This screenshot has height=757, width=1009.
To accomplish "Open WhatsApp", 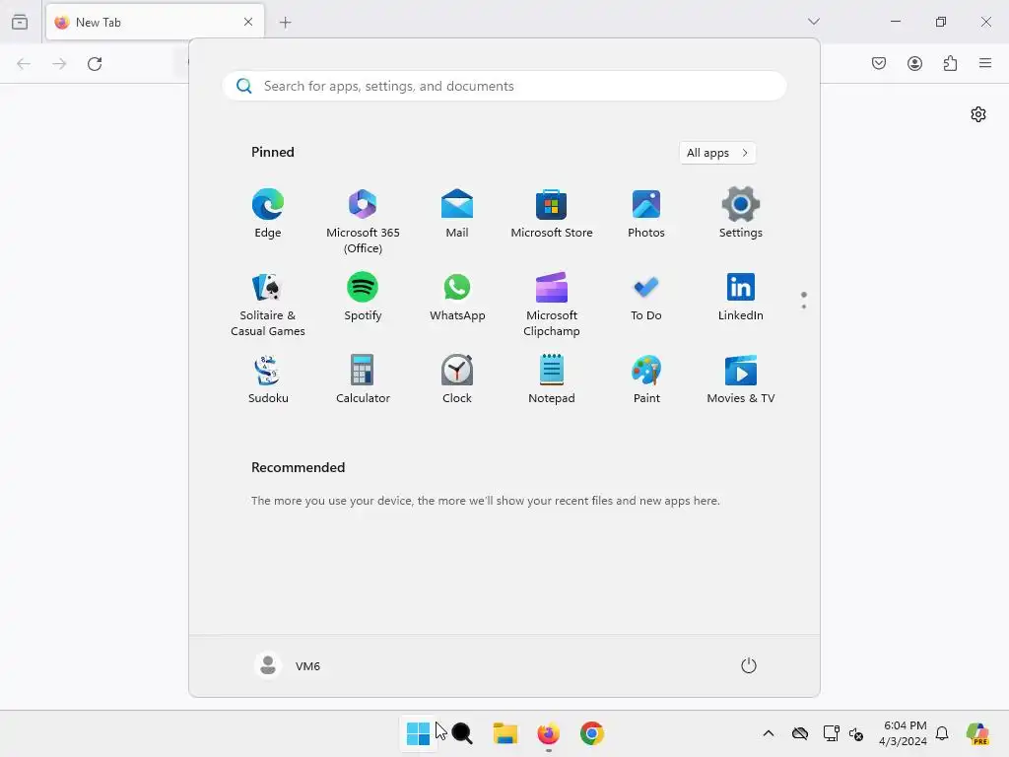I will click(457, 297).
